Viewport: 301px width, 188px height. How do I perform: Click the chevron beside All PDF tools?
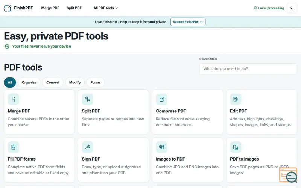click(x=117, y=8)
